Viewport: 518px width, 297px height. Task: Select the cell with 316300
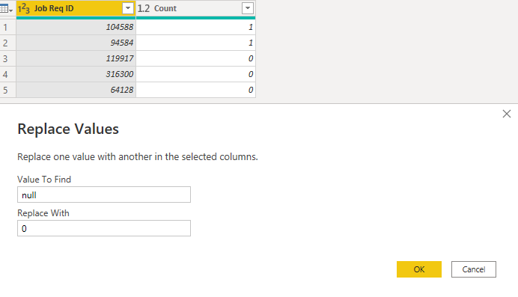pos(76,74)
